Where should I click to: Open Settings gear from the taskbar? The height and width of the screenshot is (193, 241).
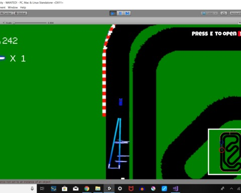[120, 188]
